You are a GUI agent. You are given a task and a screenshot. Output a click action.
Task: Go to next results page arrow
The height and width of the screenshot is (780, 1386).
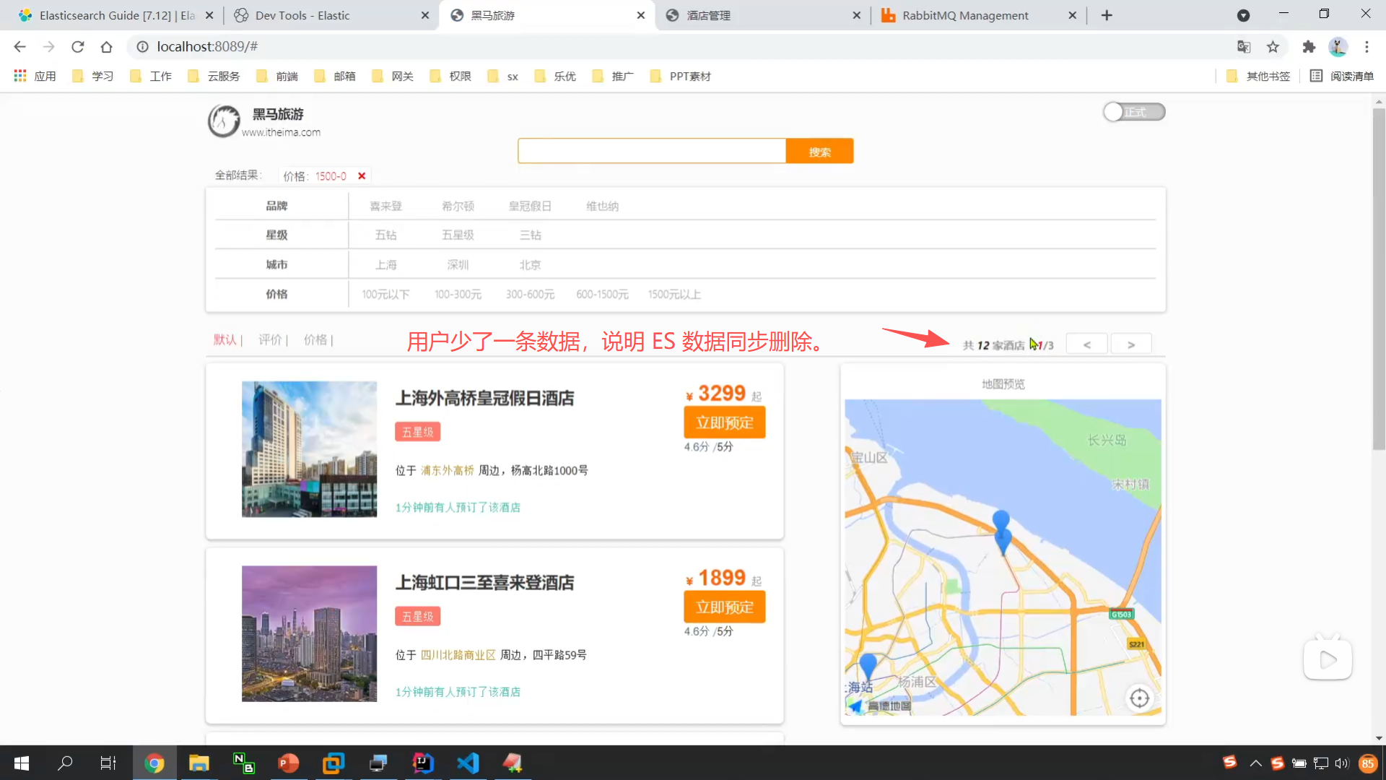[1131, 344]
